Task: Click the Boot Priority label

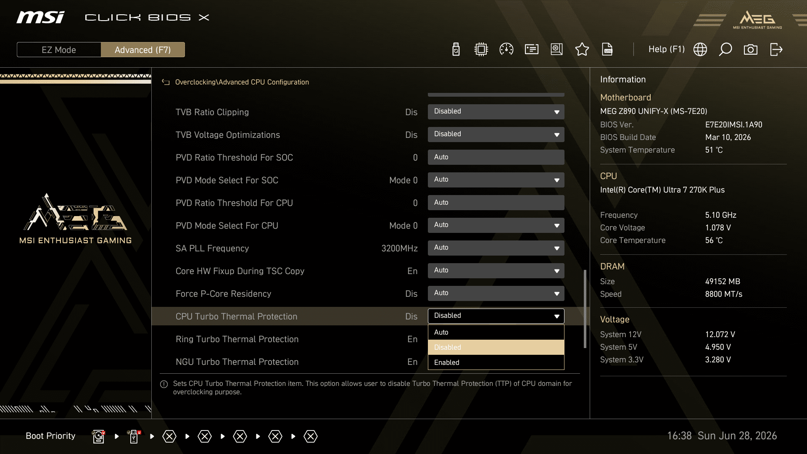Action: (x=50, y=436)
